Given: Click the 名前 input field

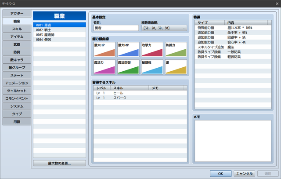Looking at the screenshot, I should tap(116, 28).
